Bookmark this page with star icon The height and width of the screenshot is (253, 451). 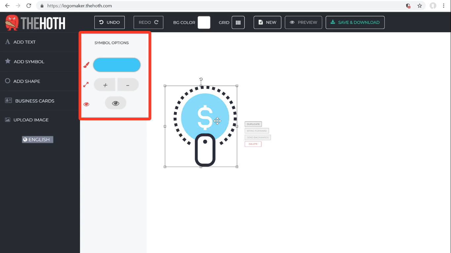tap(420, 6)
